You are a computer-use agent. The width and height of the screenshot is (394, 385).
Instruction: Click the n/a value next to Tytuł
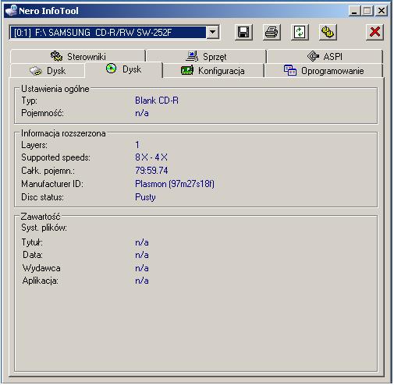(x=142, y=242)
